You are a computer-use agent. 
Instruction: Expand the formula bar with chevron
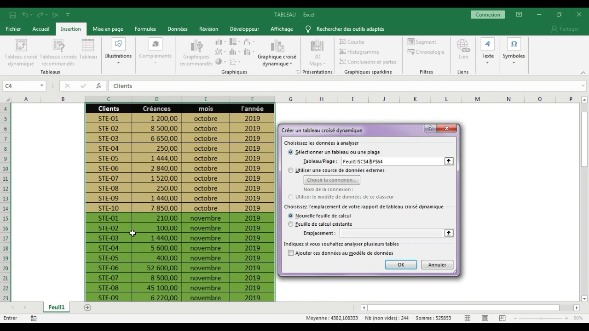coord(583,86)
